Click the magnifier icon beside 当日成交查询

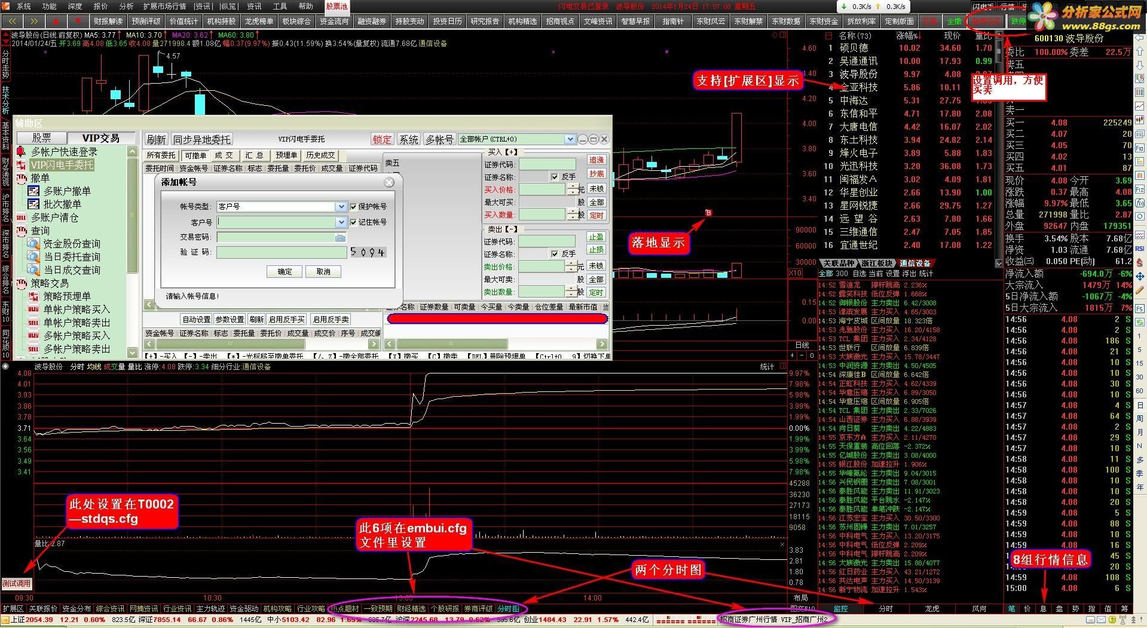click(x=33, y=270)
